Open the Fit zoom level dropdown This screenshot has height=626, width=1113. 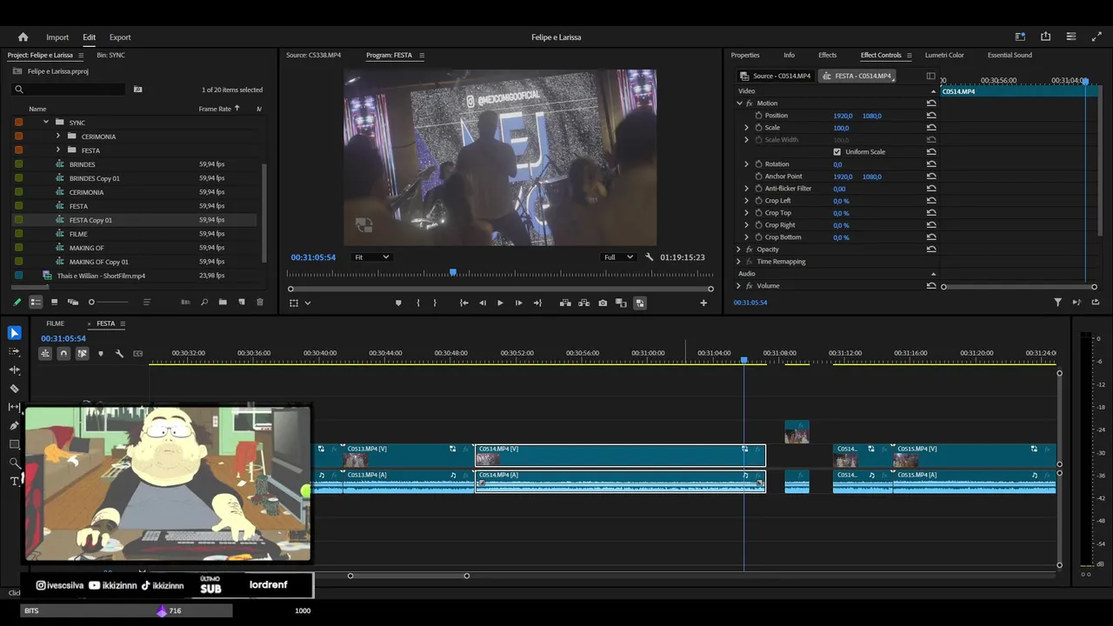click(x=371, y=257)
